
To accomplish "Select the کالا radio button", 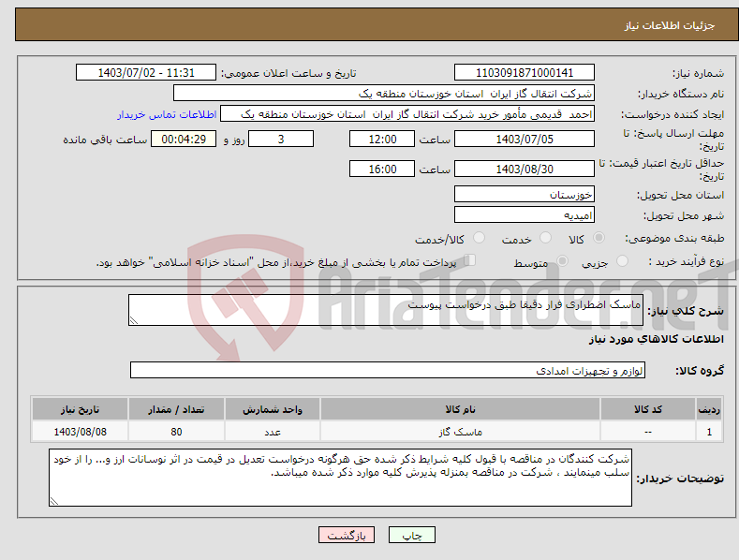I will (599, 238).
